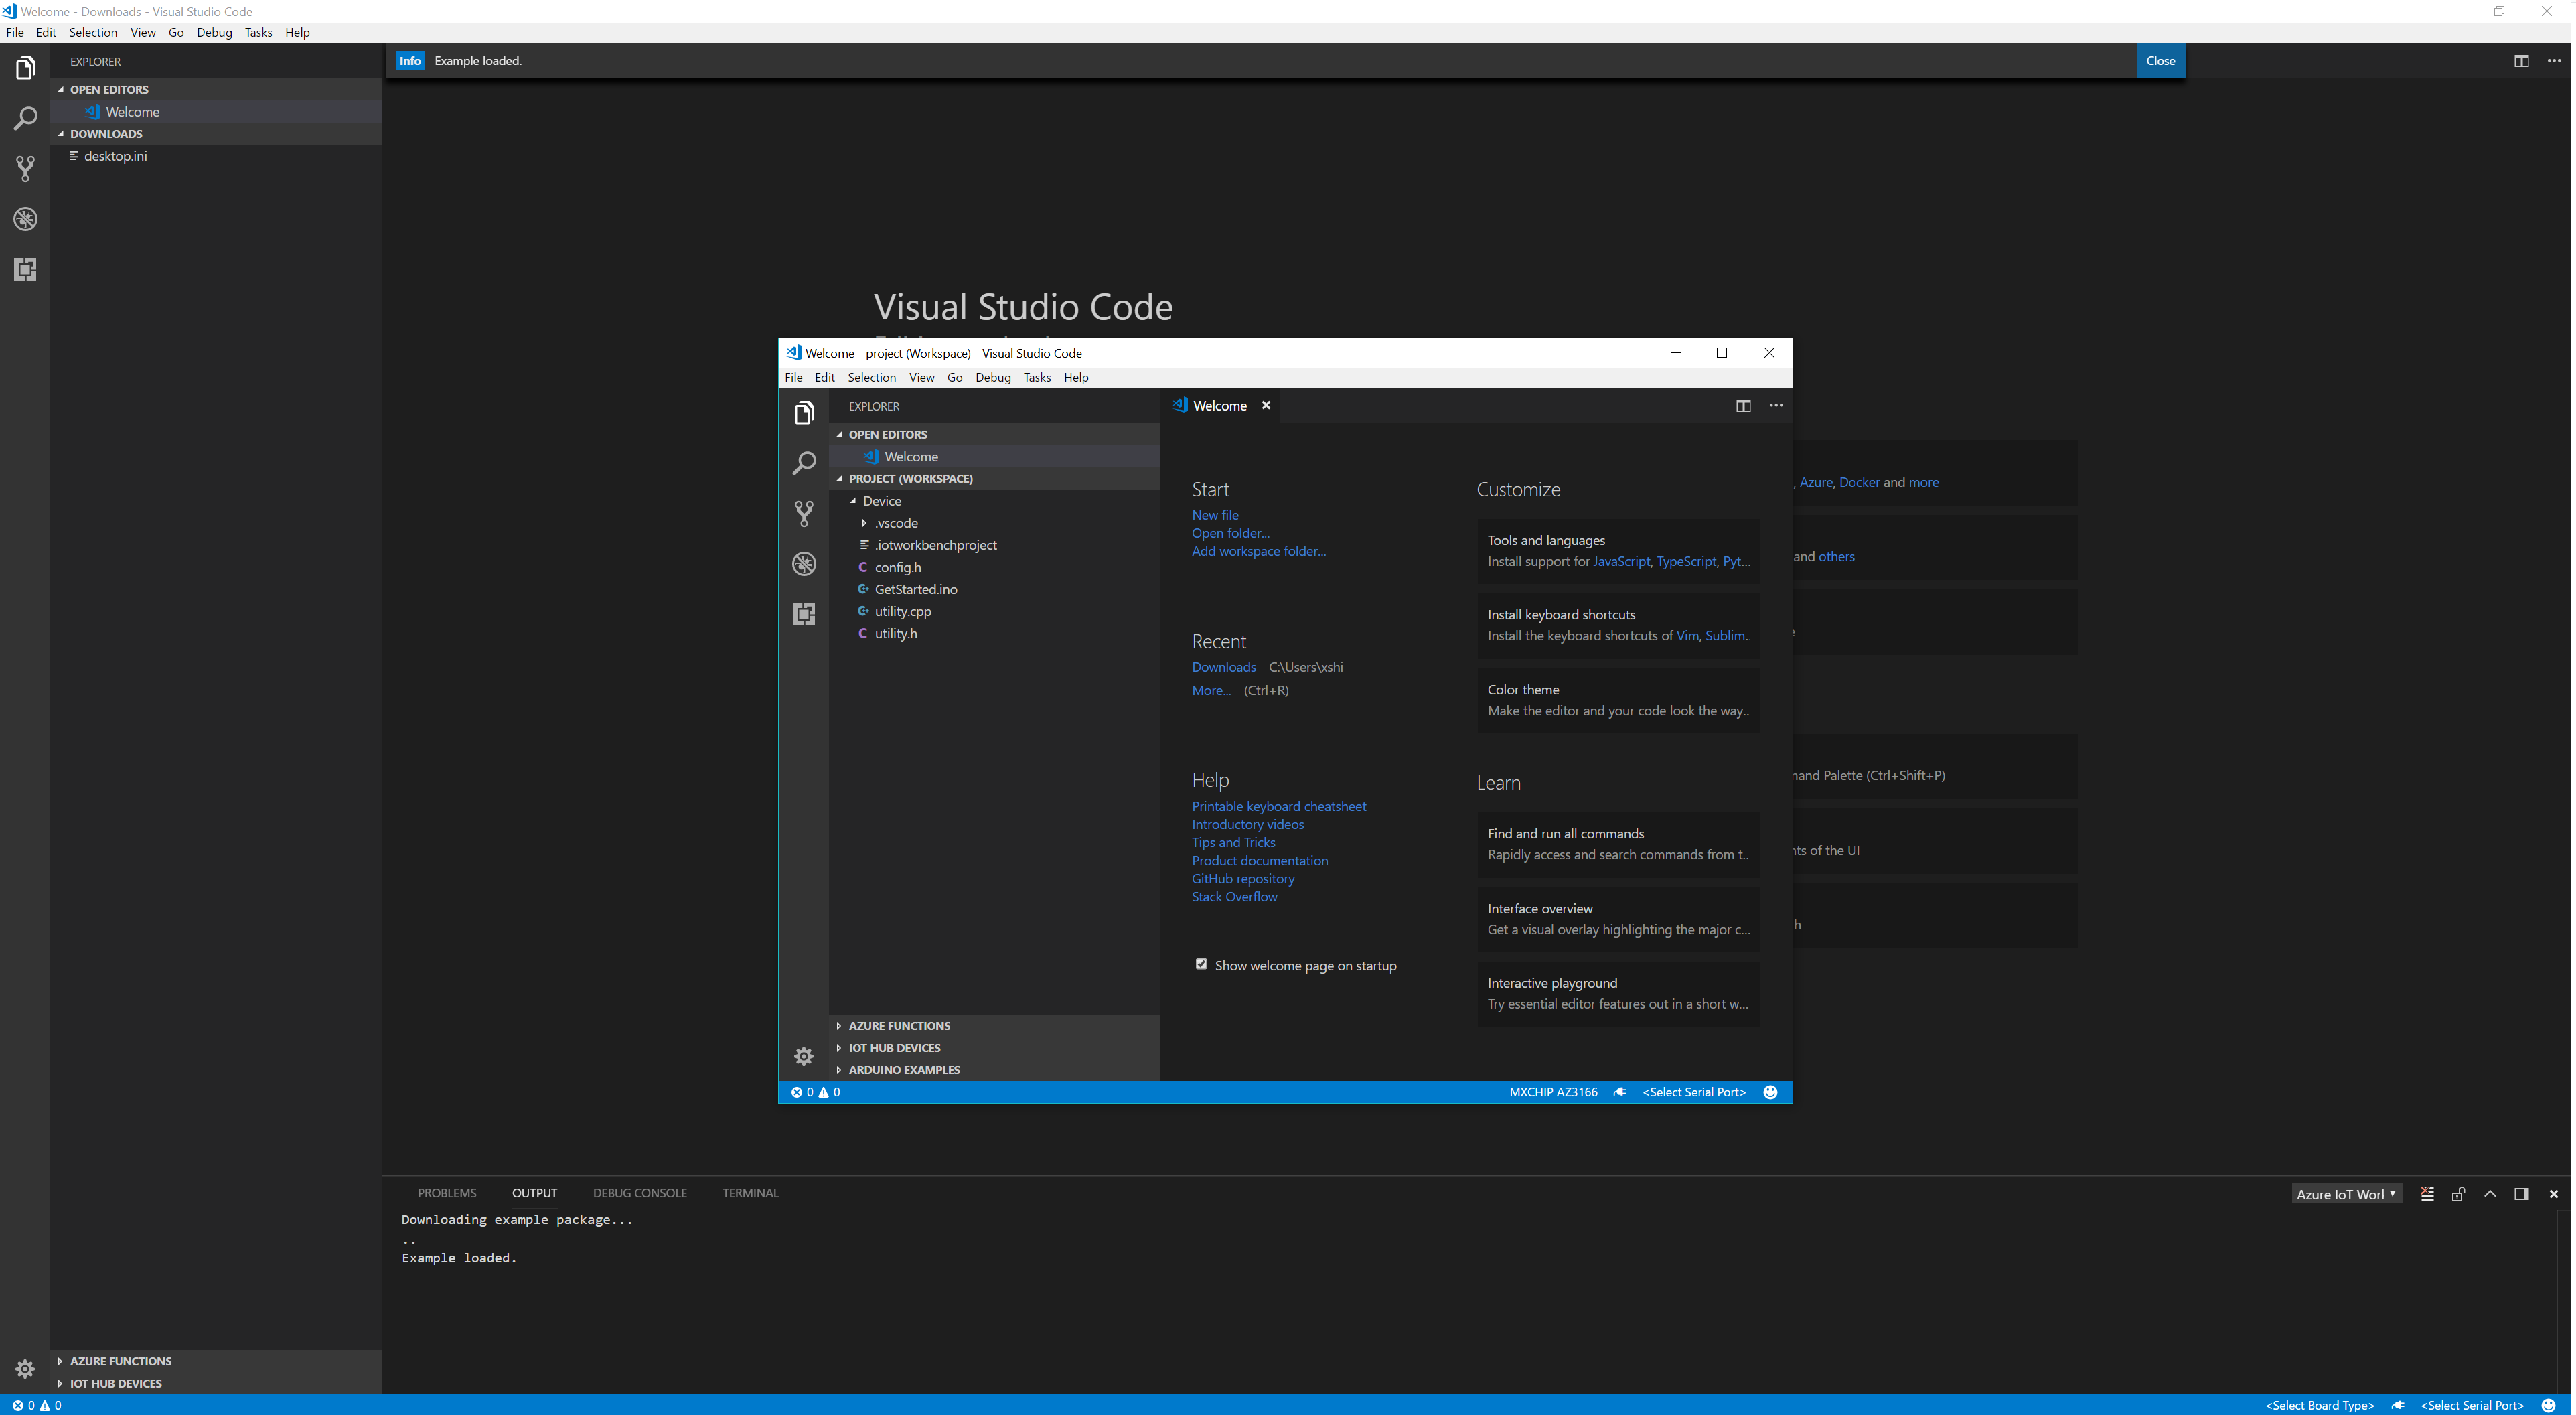Close the Example loaded info notification

pyautogui.click(x=2160, y=61)
